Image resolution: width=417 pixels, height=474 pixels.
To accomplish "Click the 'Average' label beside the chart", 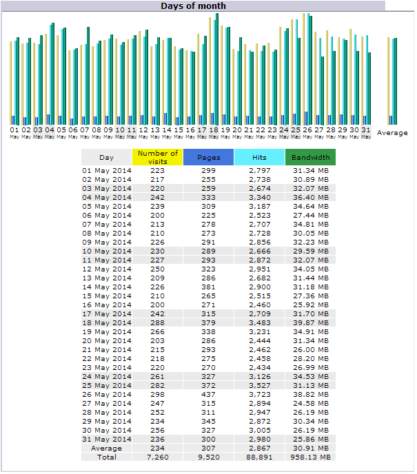I will (x=392, y=133).
